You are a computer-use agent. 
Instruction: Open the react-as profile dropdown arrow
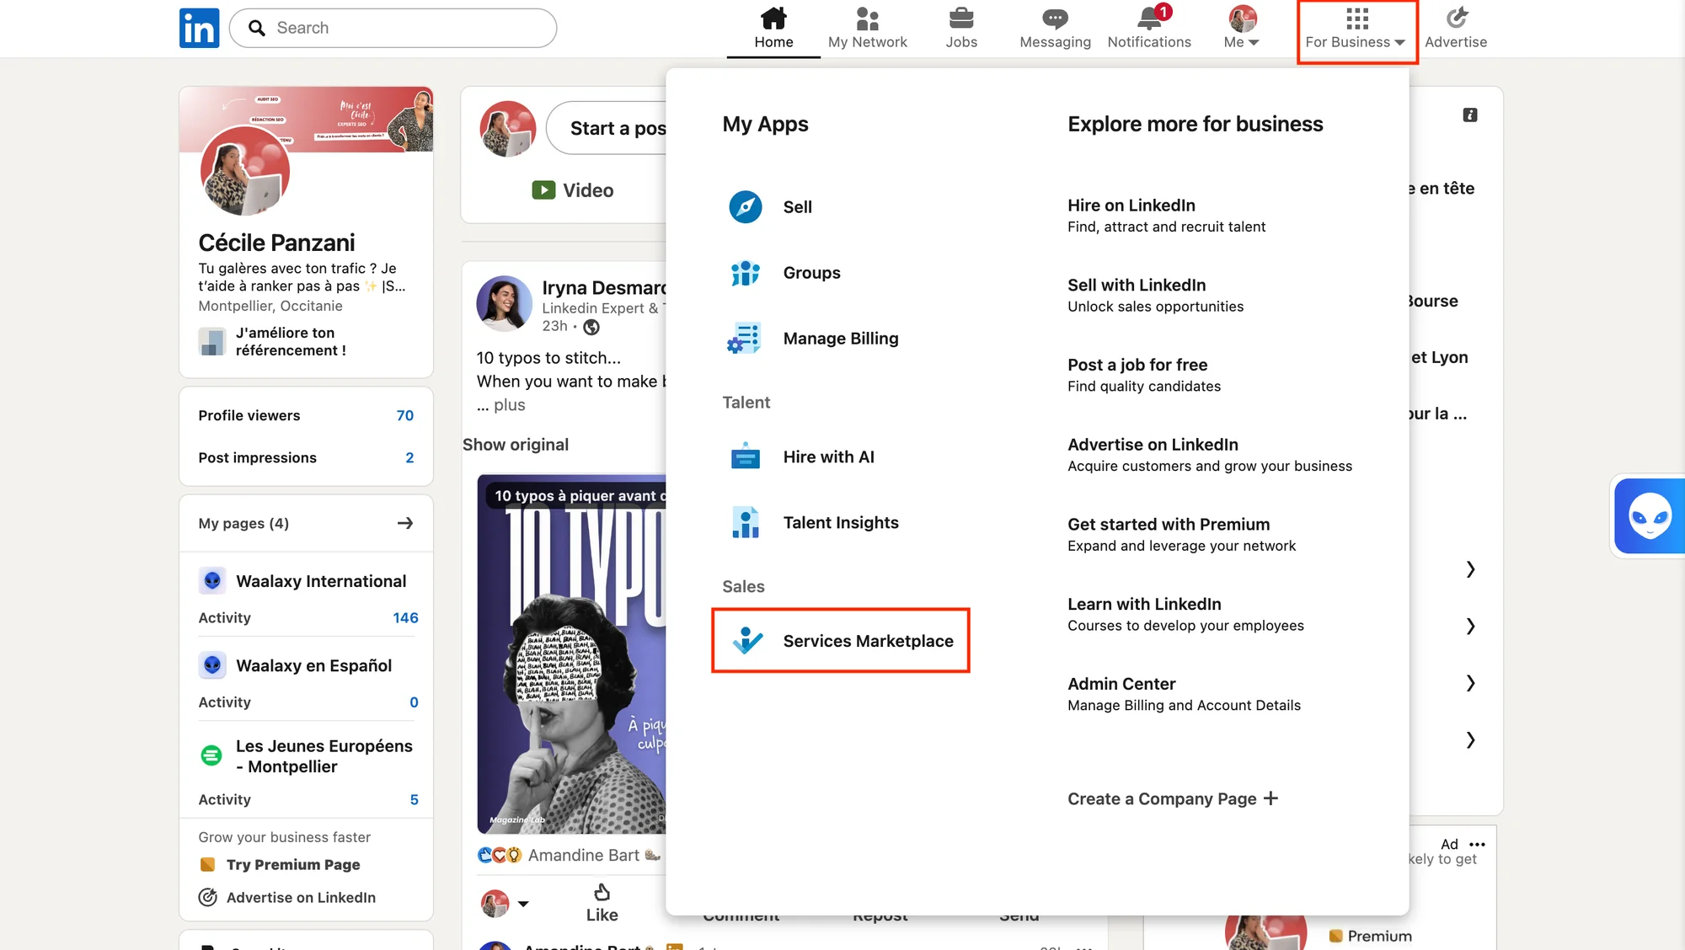coord(523,904)
